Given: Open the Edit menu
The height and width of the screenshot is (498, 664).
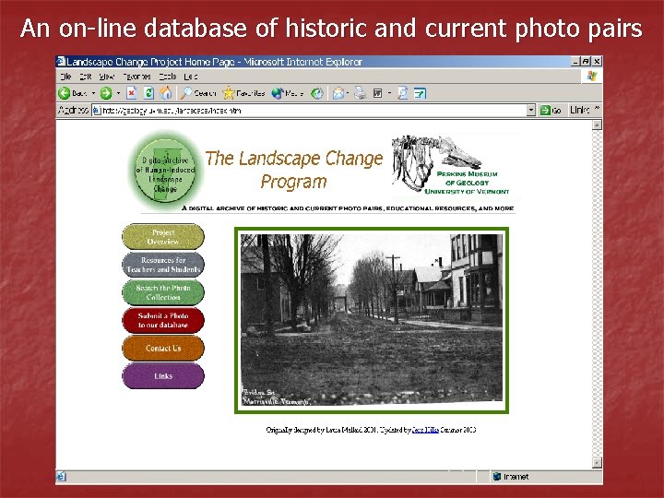Looking at the screenshot, I should tap(86, 77).
